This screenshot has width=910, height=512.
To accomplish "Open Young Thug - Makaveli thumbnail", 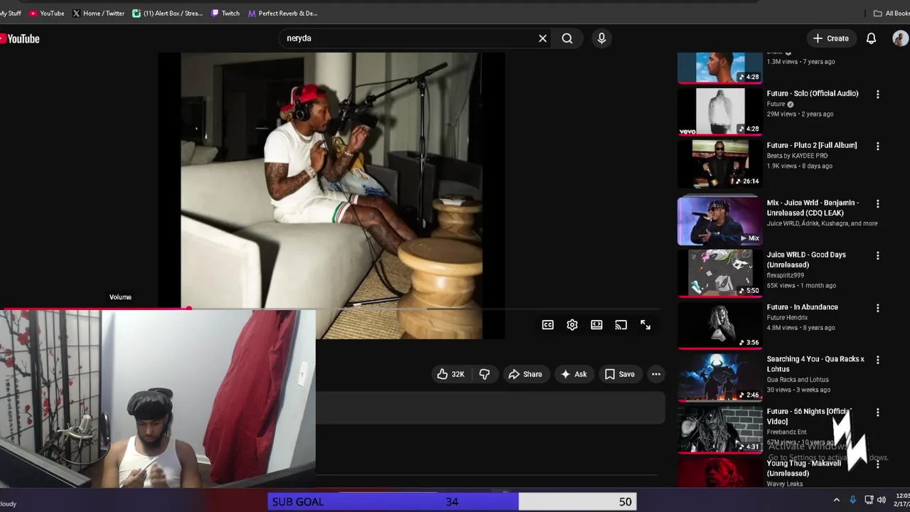I will click(x=719, y=472).
